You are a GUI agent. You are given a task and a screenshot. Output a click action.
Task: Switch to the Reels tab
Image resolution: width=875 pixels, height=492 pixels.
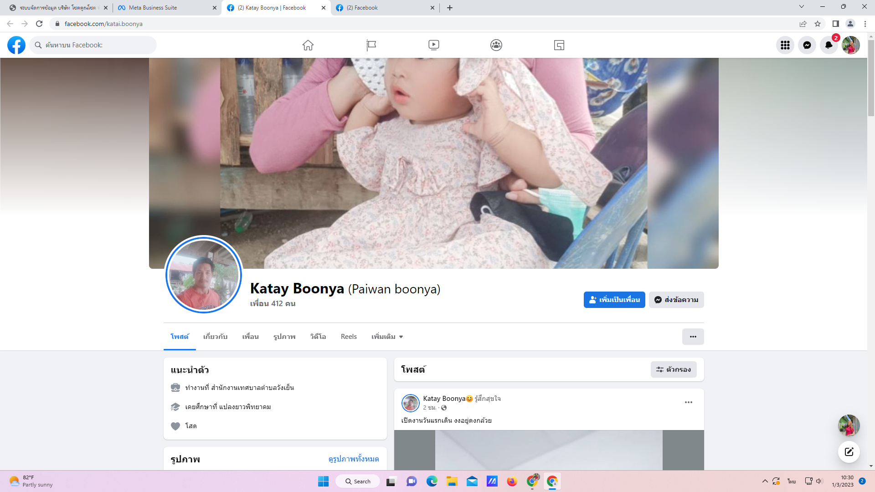point(349,337)
